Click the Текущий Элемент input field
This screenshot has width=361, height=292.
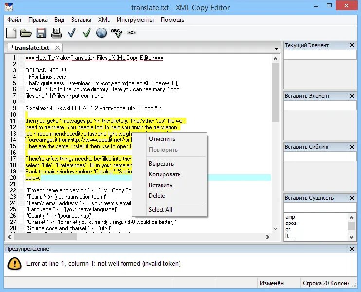click(320, 55)
